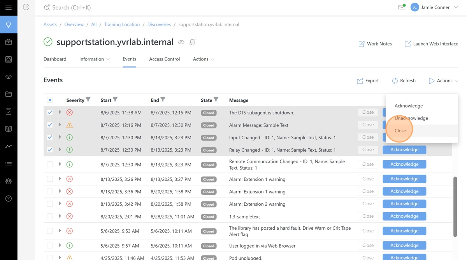Screen dimensions: 467x260
Task: Open the help question mark icon
Action: tap(9, 199)
